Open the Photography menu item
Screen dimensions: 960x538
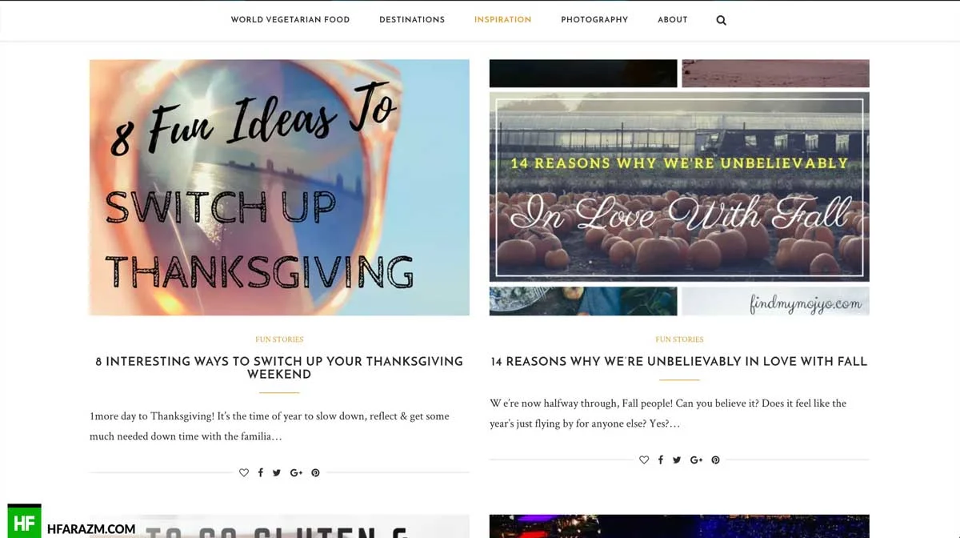pyautogui.click(x=594, y=20)
